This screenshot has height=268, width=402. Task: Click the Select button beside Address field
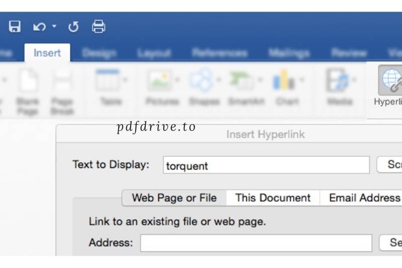pos(390,243)
